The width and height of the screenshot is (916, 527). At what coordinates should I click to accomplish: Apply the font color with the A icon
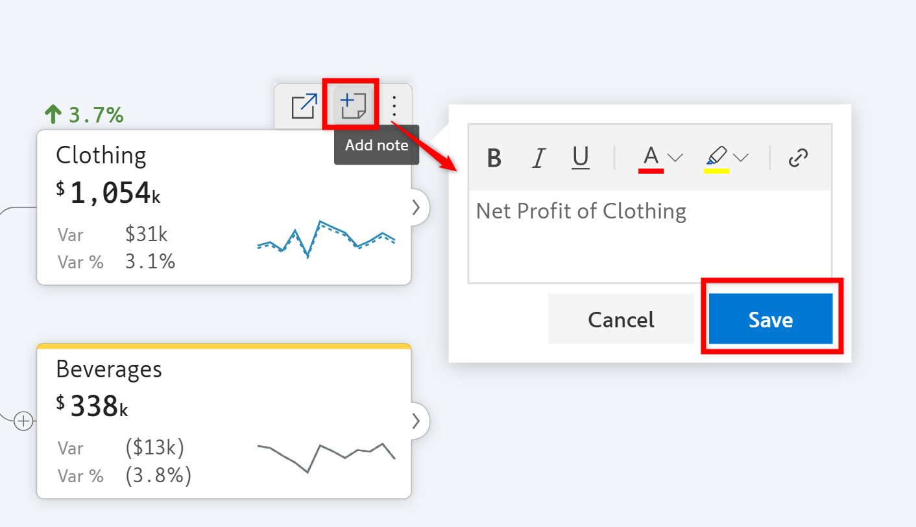pos(651,158)
